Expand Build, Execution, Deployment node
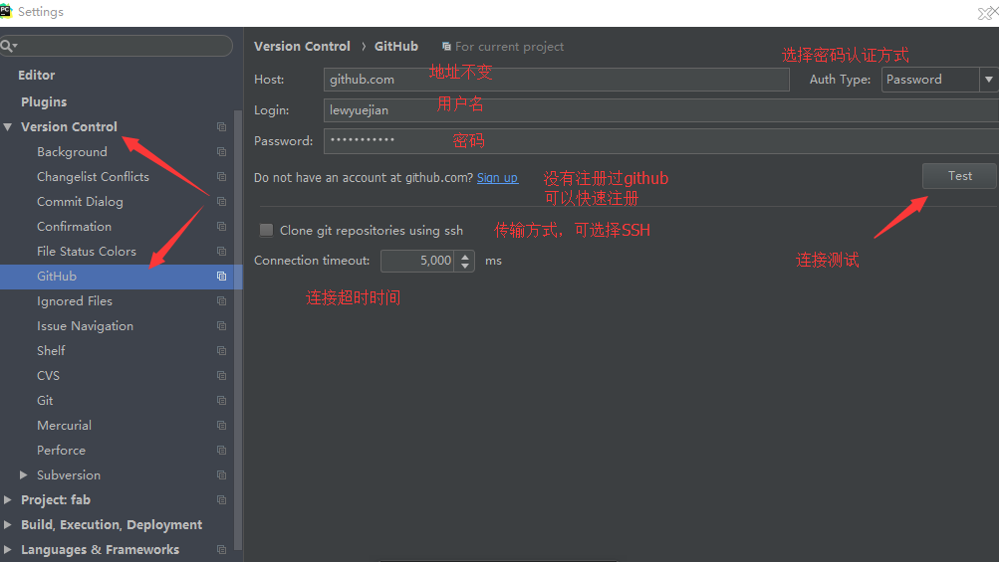This screenshot has width=999, height=562. 8,524
